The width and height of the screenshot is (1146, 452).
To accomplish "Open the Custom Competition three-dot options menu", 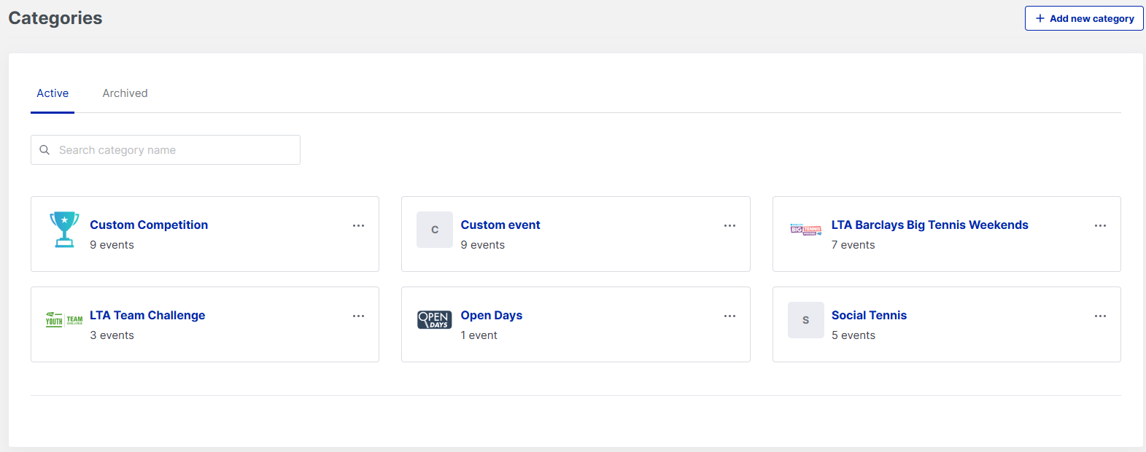I will click(x=358, y=226).
